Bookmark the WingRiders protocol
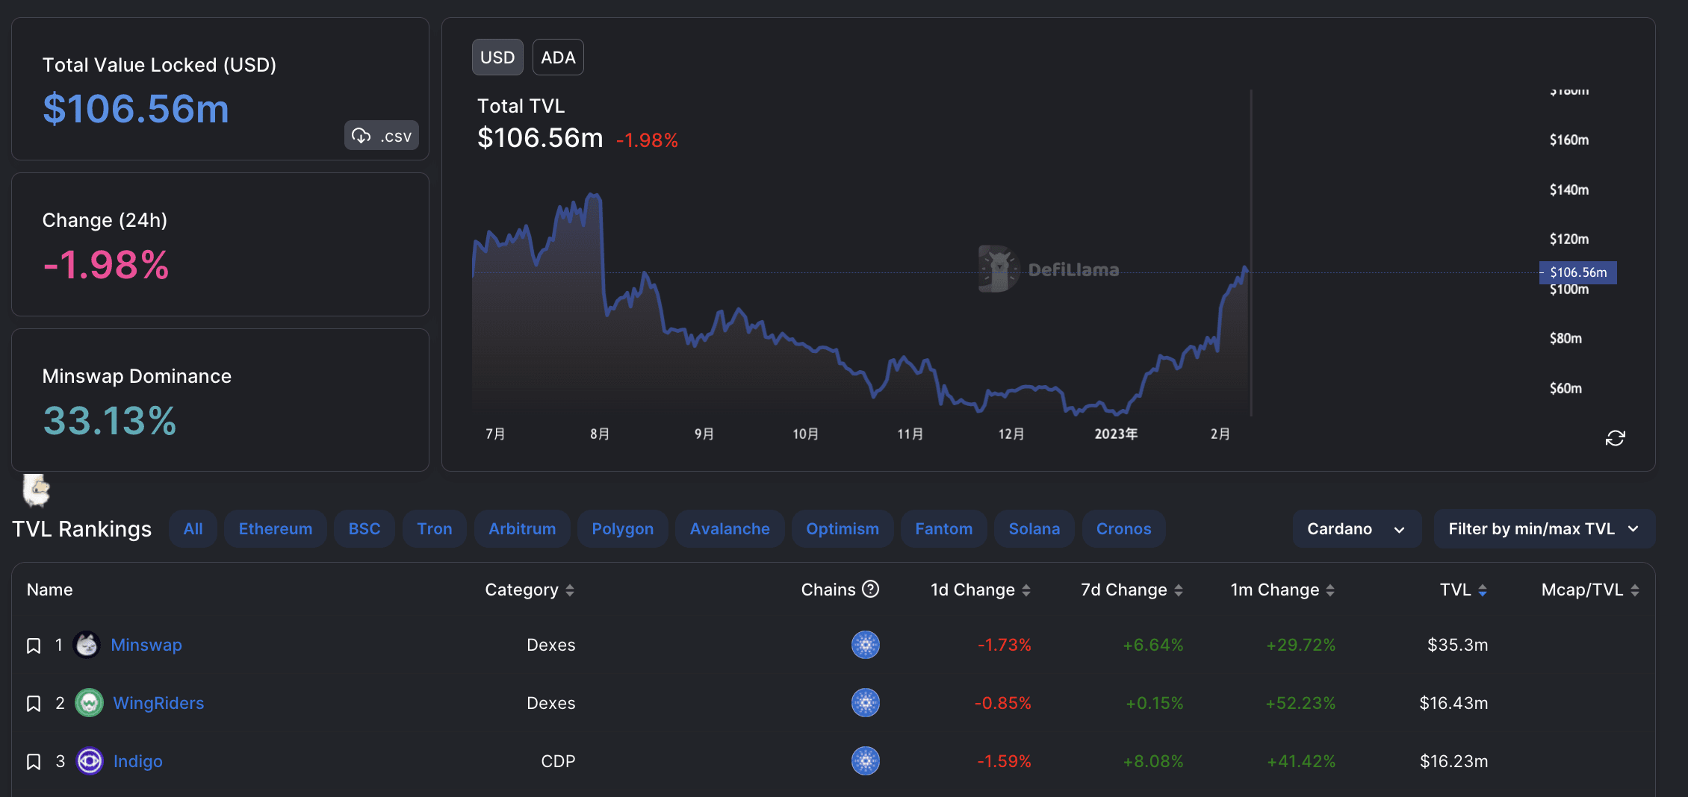This screenshot has height=797, width=1688. pos(33,702)
